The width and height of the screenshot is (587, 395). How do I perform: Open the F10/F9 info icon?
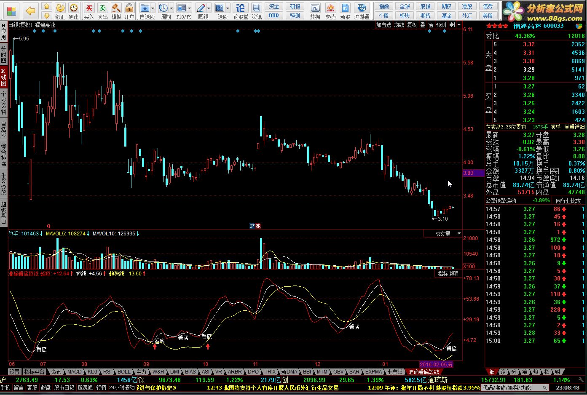pos(182,8)
